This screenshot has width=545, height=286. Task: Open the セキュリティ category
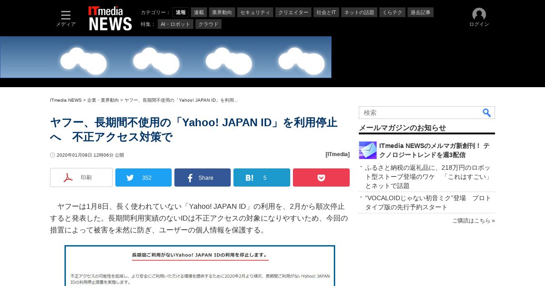pyautogui.click(x=255, y=12)
